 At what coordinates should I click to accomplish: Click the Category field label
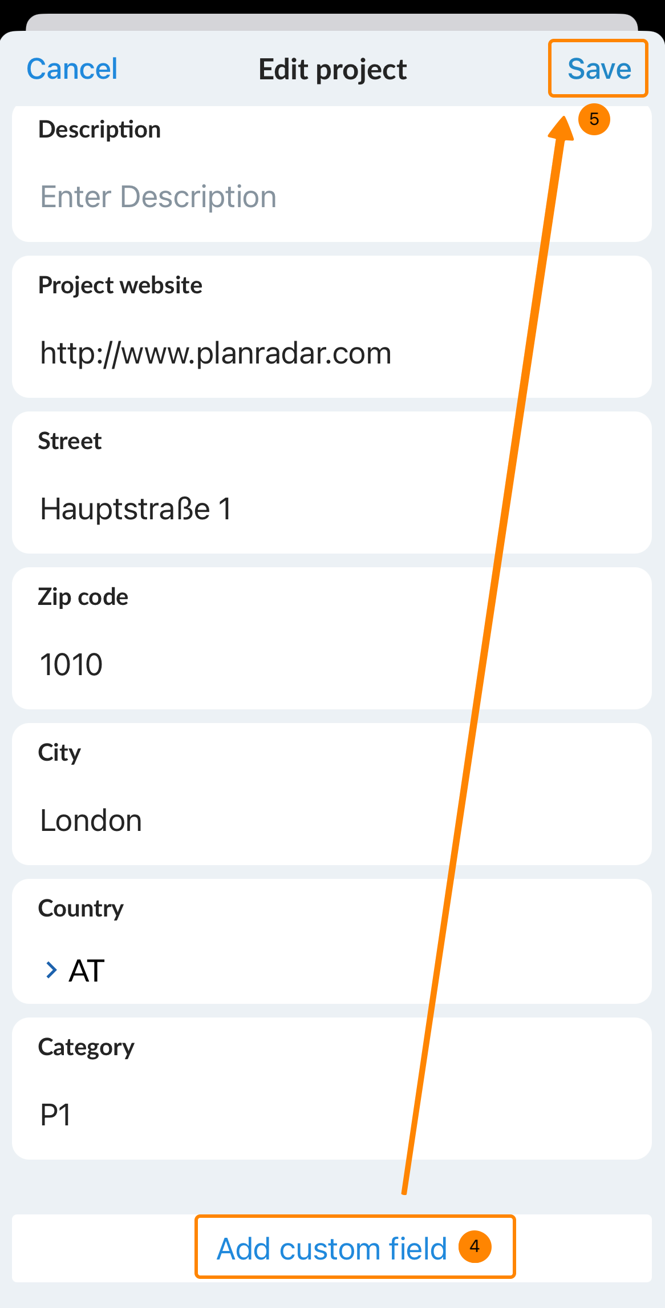tap(86, 1047)
